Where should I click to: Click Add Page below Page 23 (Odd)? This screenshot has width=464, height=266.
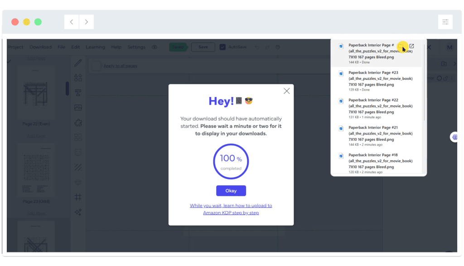[x=36, y=213]
